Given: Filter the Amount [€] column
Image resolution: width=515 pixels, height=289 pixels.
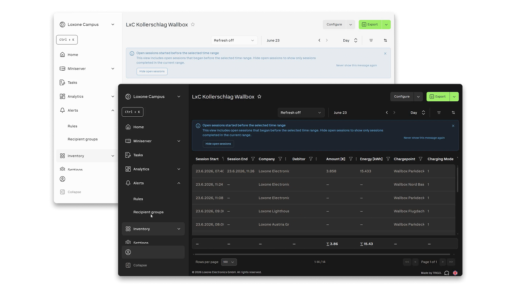Looking at the screenshot, I should (x=351, y=159).
